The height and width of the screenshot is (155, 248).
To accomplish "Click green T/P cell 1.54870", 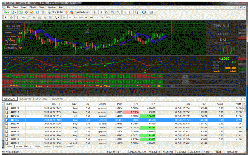I will click(147, 116).
